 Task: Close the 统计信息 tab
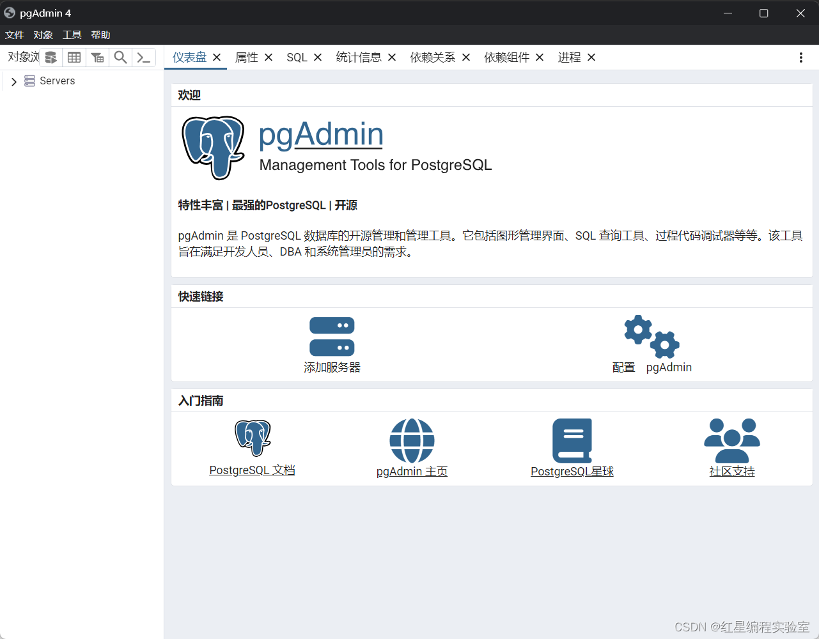(392, 58)
